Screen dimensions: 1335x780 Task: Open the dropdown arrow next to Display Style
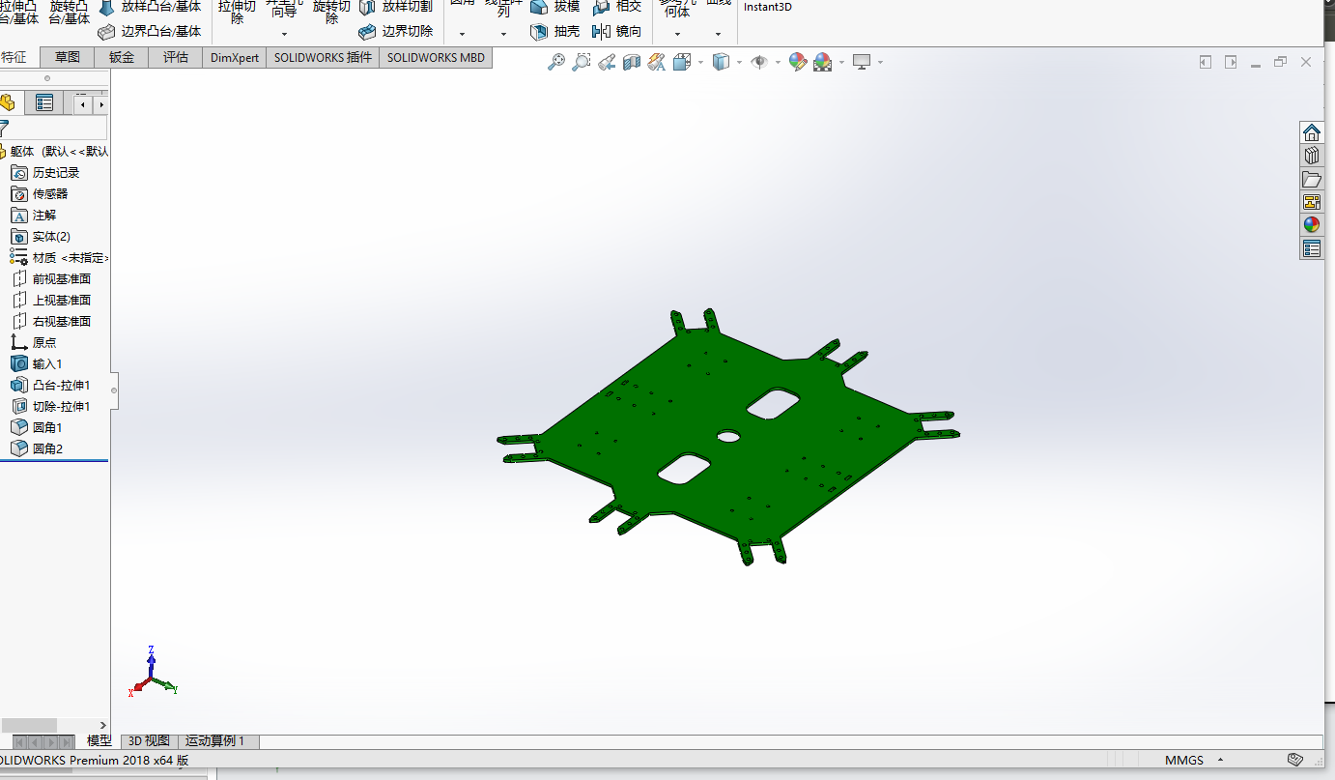pos(739,63)
